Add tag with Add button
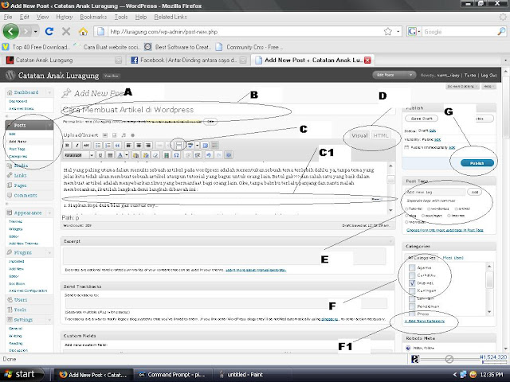510x382 pixels. (x=475, y=192)
